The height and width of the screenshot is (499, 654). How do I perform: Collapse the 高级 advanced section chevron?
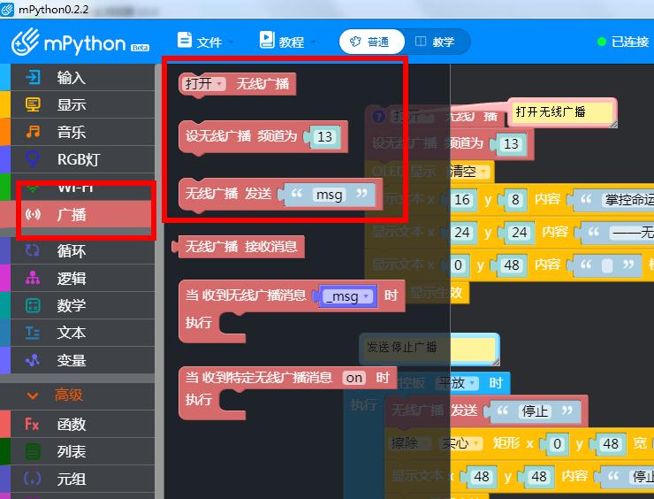(33, 395)
